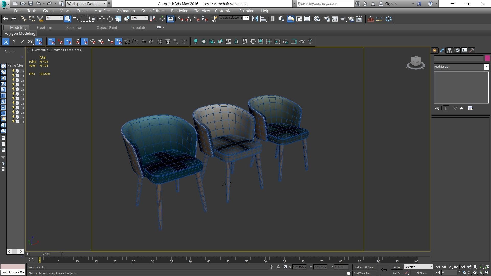Open Curve Editor icon
The image size is (491, 276).
click(x=299, y=19)
